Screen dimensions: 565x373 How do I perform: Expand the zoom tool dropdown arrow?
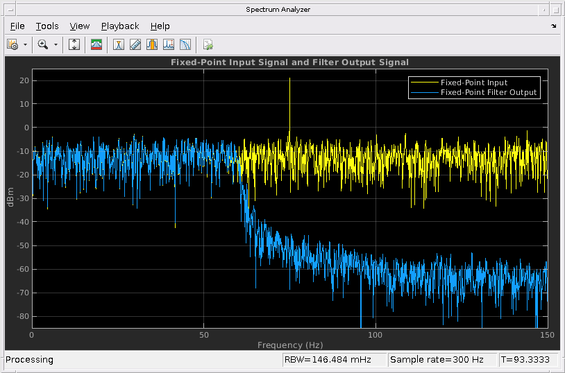pyautogui.click(x=56, y=44)
